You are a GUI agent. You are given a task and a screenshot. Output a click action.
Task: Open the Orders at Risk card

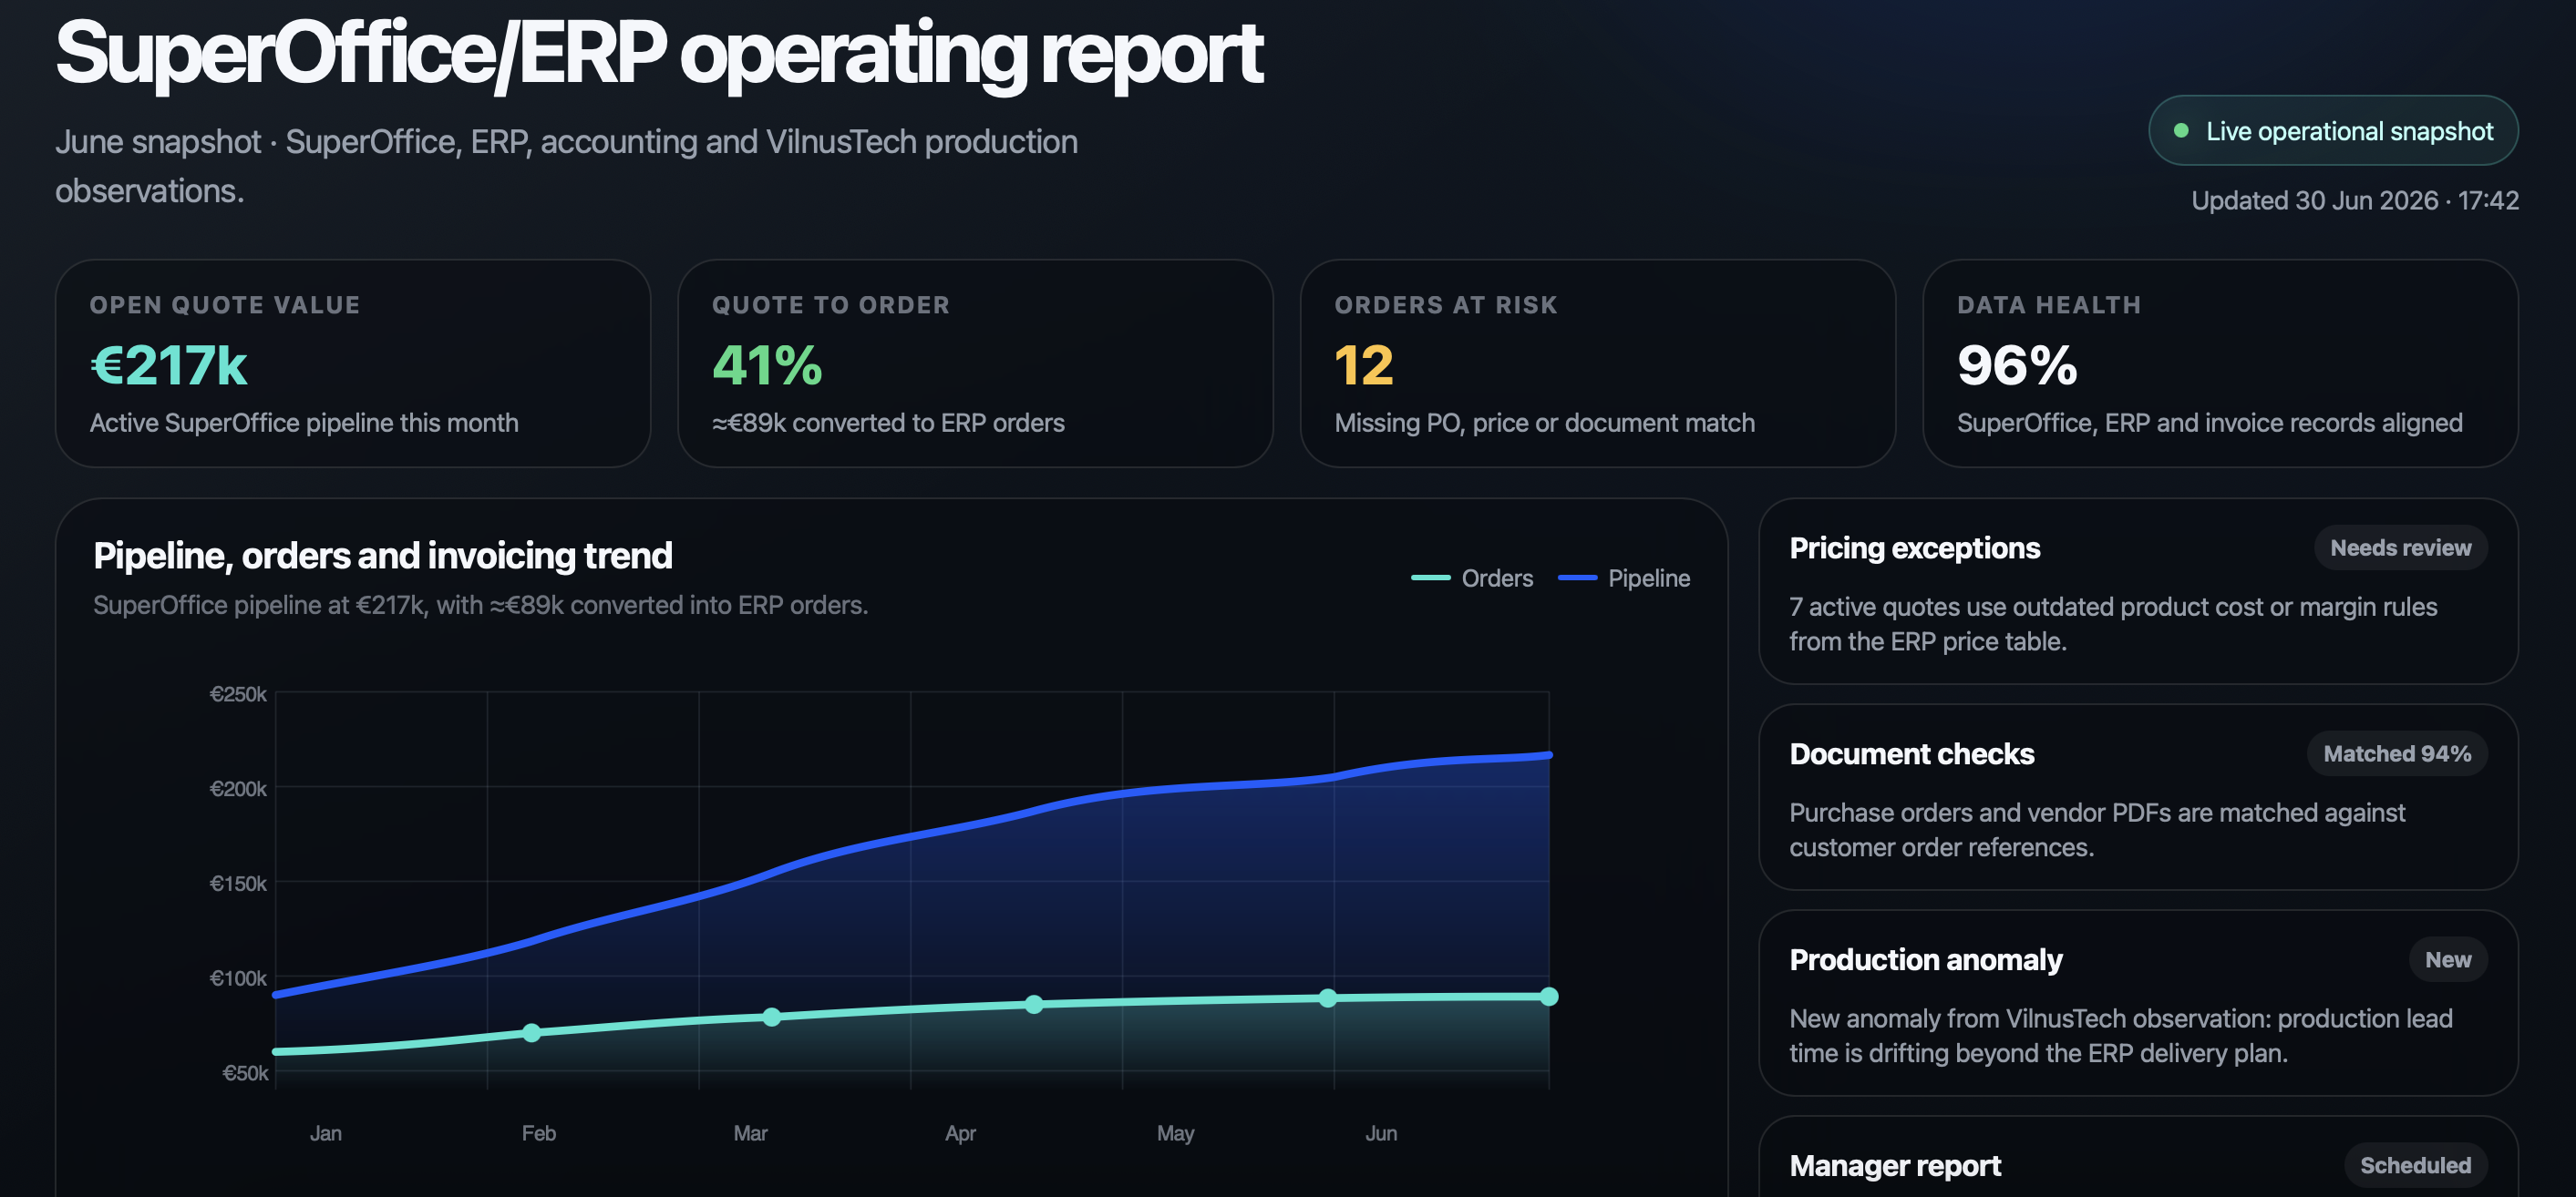tap(1597, 363)
